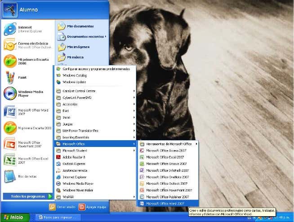
Task: Open Bloc de notas
Action: (x=27, y=177)
